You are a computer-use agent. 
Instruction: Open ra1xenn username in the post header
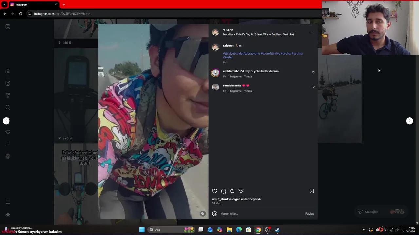(x=228, y=30)
